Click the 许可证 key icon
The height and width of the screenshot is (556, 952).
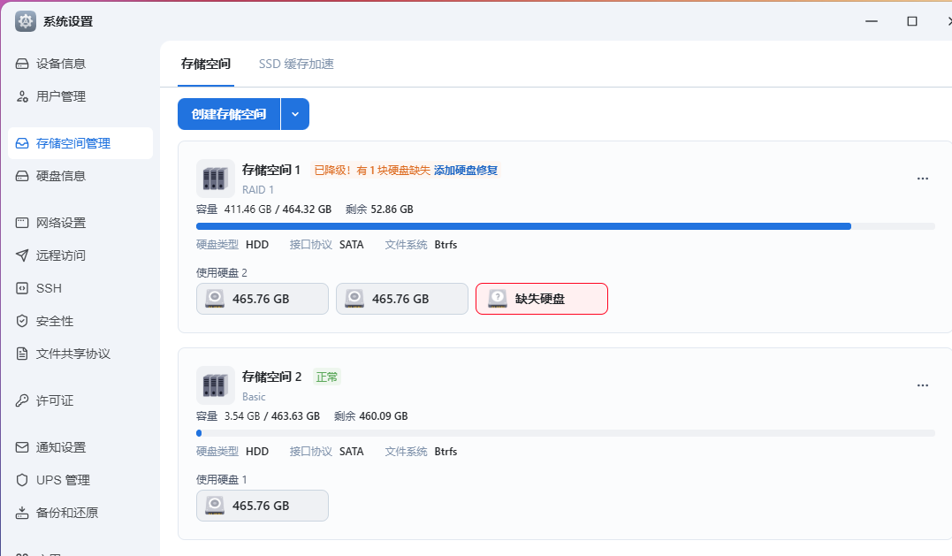point(22,400)
